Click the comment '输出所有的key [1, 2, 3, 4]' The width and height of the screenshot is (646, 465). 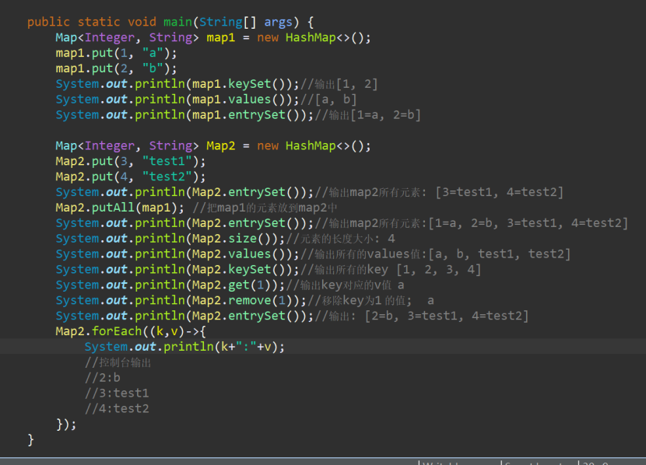click(x=398, y=270)
